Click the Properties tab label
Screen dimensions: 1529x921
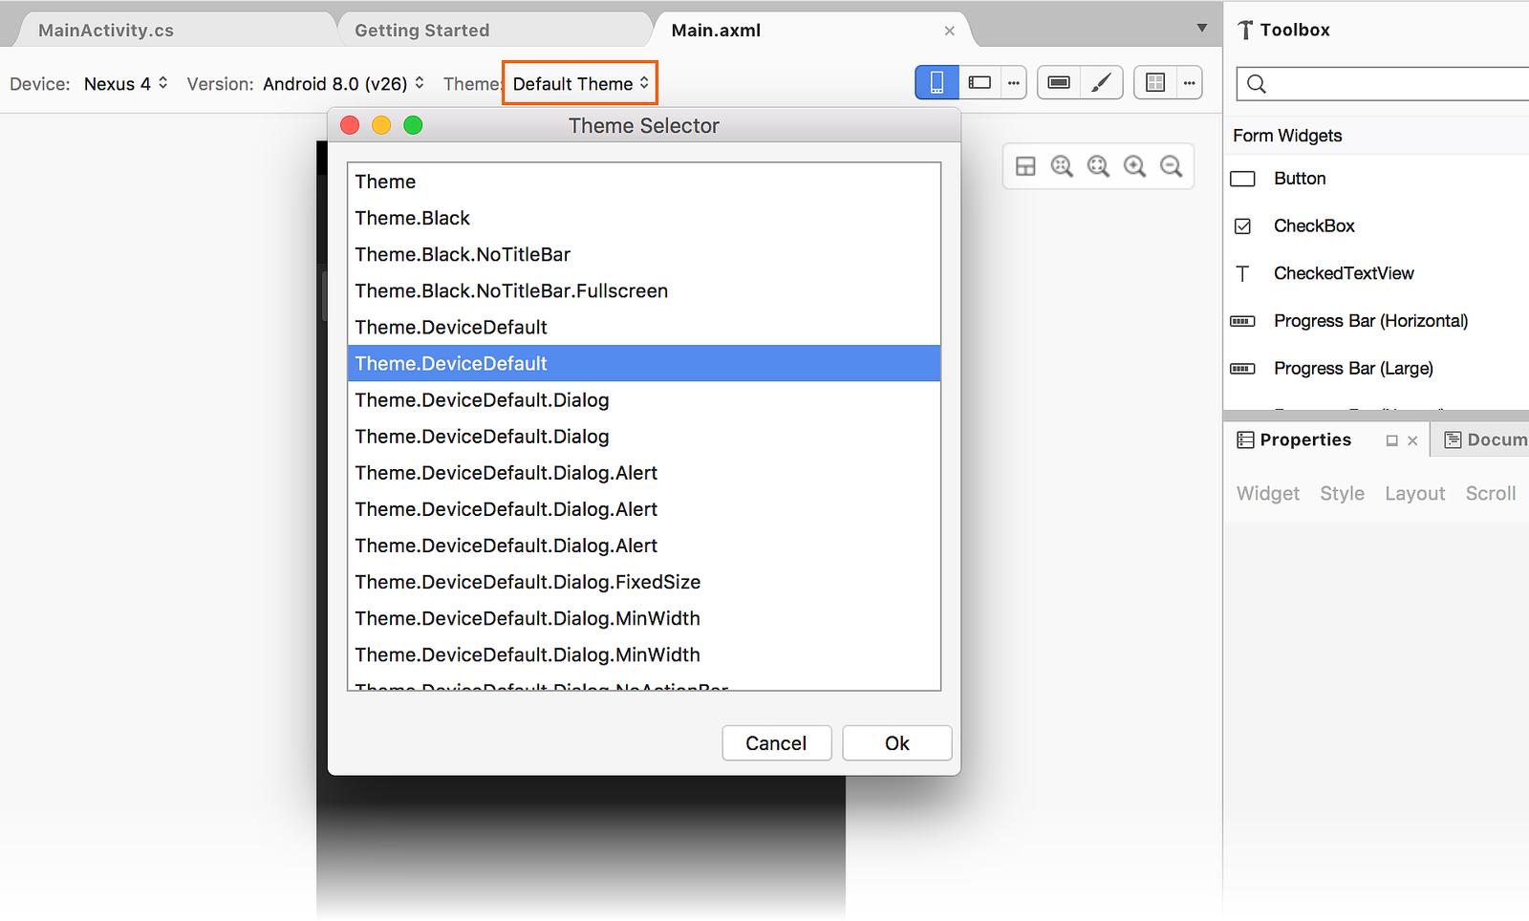(1305, 439)
